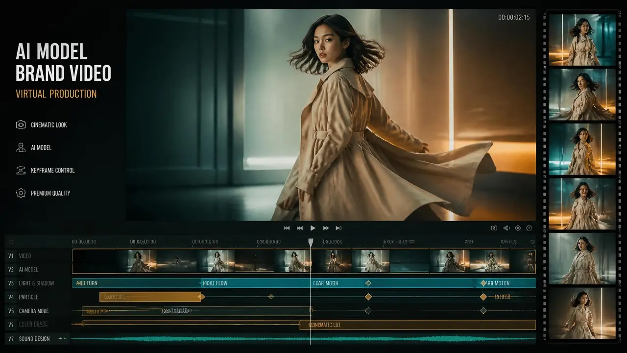Click the Mid Turn clip label

pyautogui.click(x=87, y=283)
